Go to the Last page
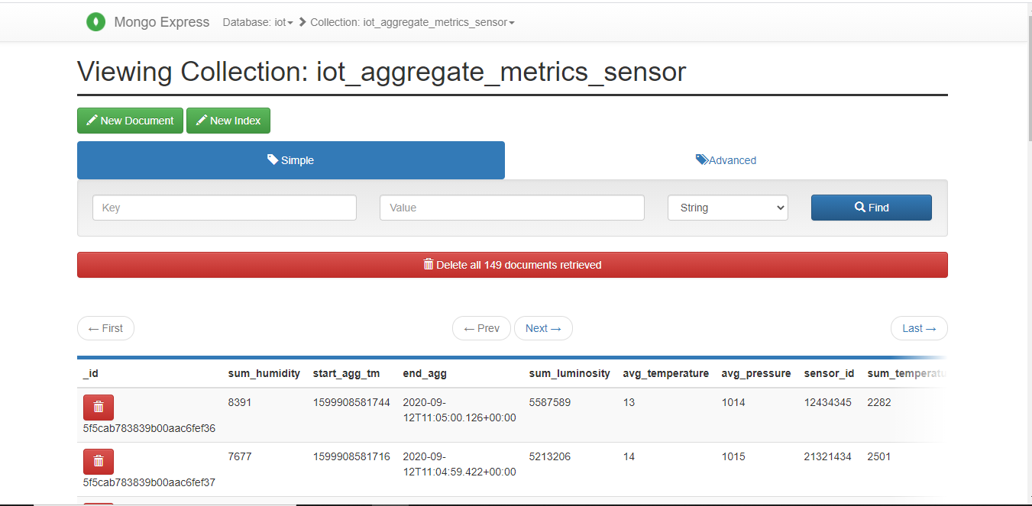 coord(919,328)
